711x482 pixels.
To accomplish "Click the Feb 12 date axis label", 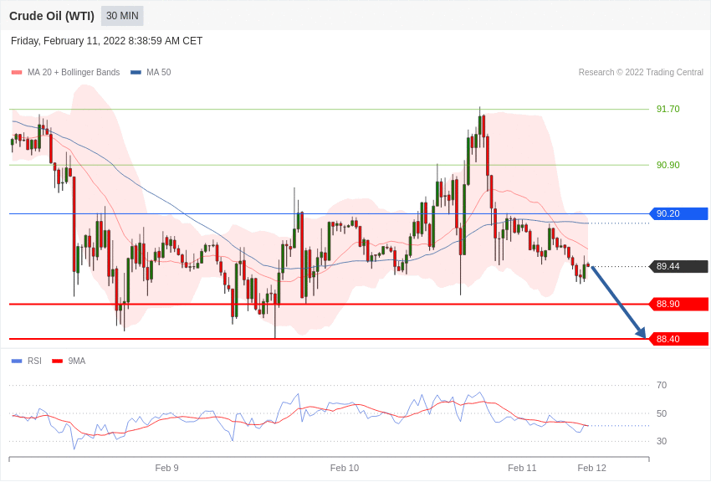I will [x=591, y=468].
